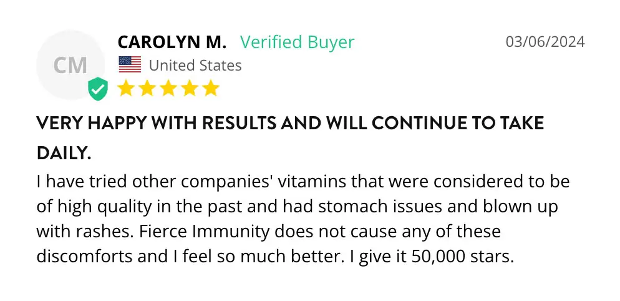The height and width of the screenshot is (301, 620).
Task: Click the '50,000 stars' phrase
Action: pos(463,257)
